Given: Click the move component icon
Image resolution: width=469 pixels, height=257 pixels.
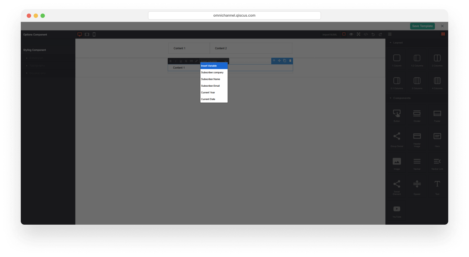Looking at the screenshot, I should (279, 61).
